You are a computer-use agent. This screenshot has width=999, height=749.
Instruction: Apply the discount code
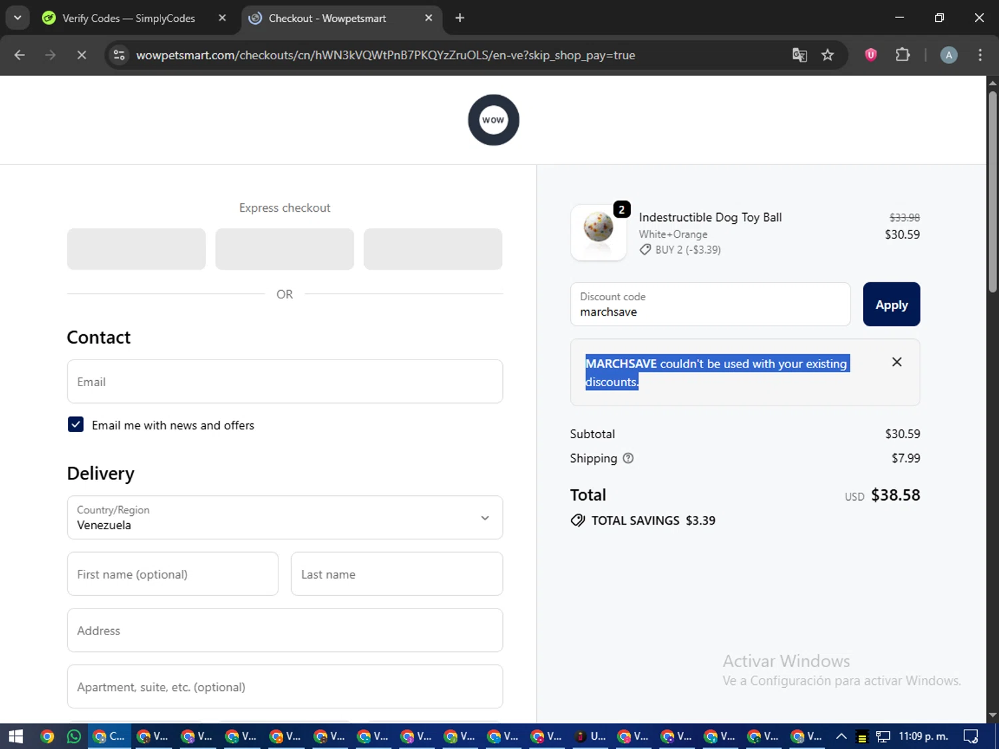click(x=891, y=304)
